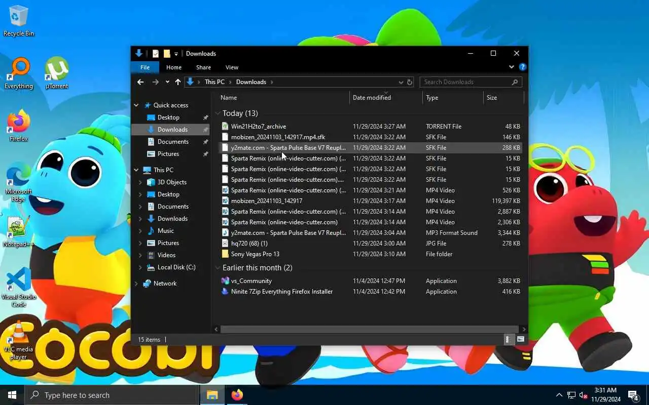Show hidden tray icons chevron
This screenshot has width=649, height=405.
pos(559,395)
